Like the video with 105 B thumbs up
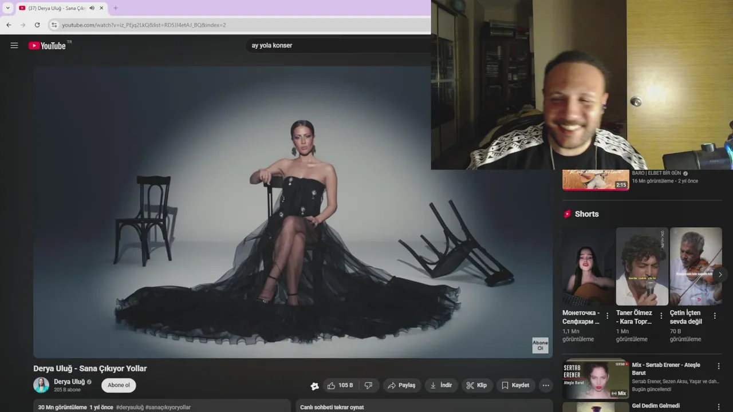 pos(340,385)
